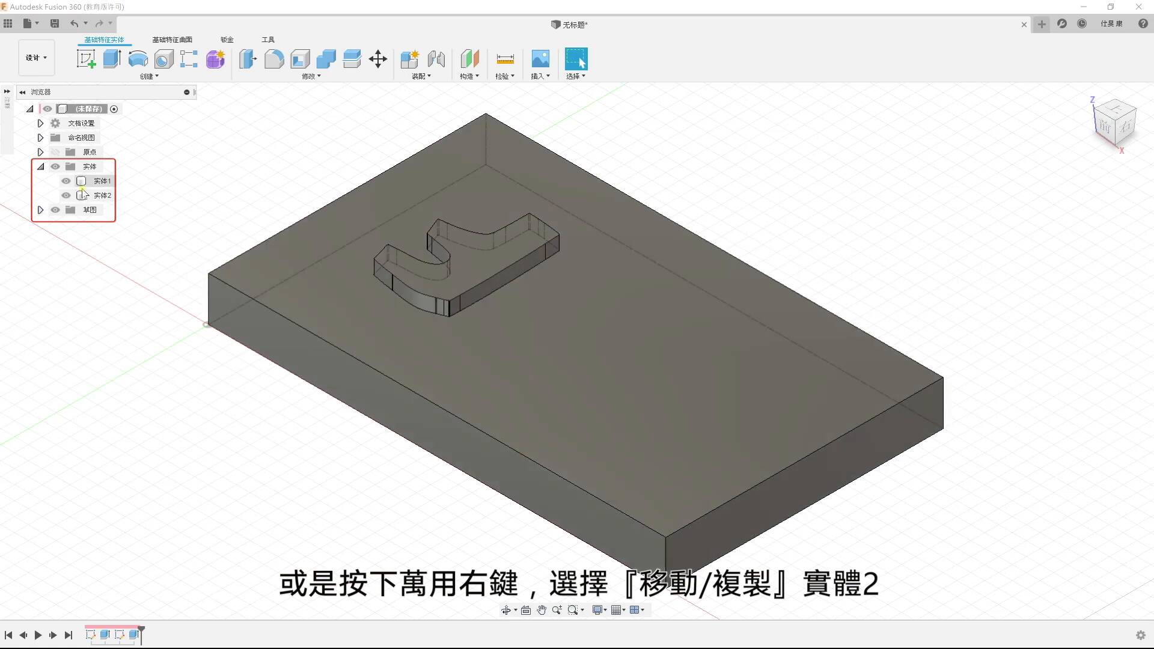Select the Revolve tool
The width and height of the screenshot is (1154, 649).
tap(138, 59)
